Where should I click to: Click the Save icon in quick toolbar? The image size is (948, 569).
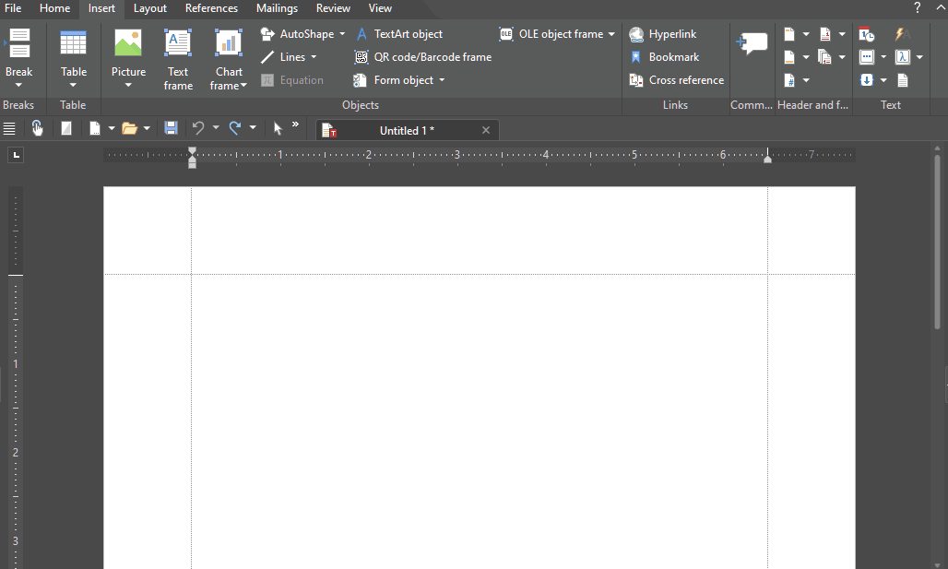tap(171, 129)
